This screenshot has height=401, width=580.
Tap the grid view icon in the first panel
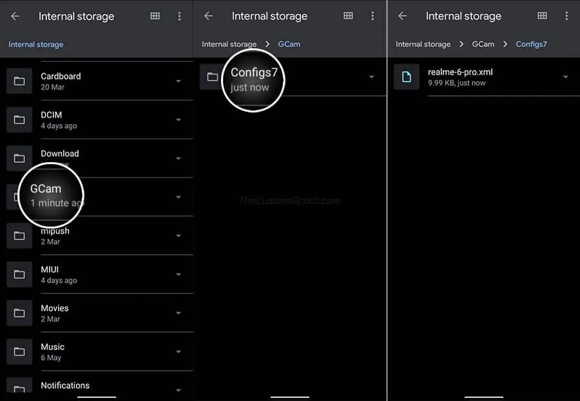pyautogui.click(x=155, y=16)
